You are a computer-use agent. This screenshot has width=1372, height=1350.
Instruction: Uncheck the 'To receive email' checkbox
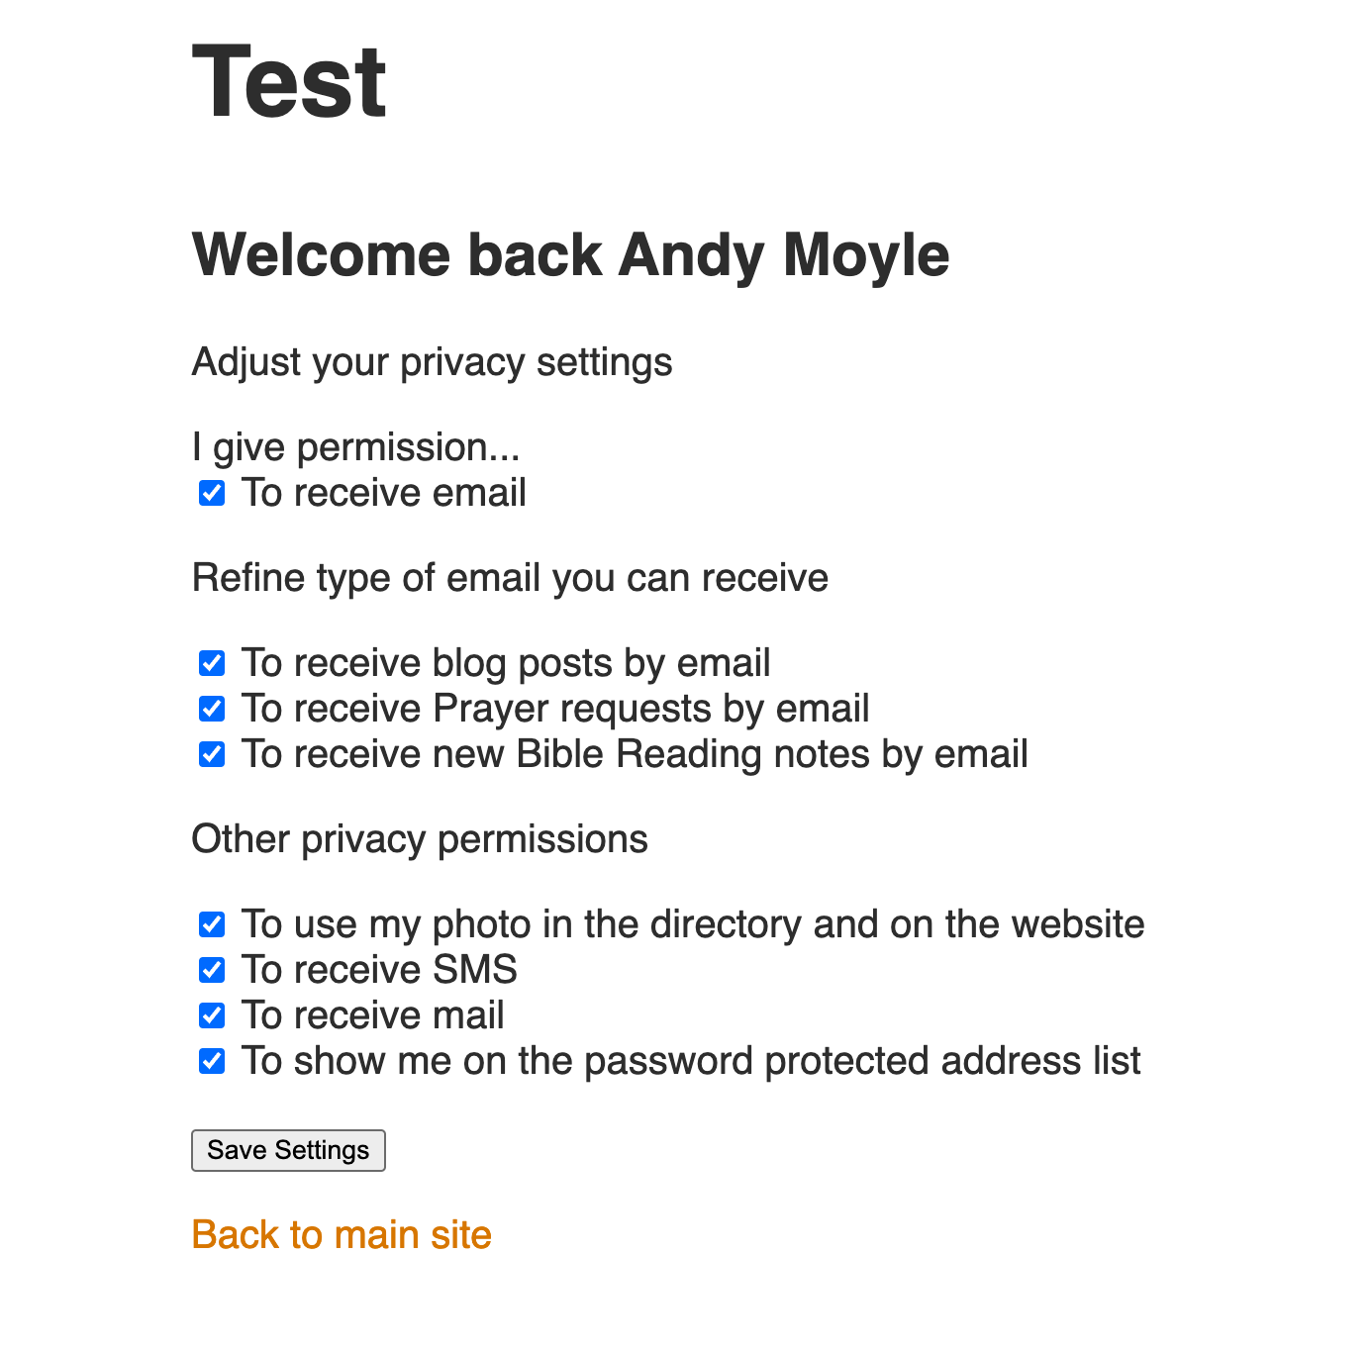(212, 493)
